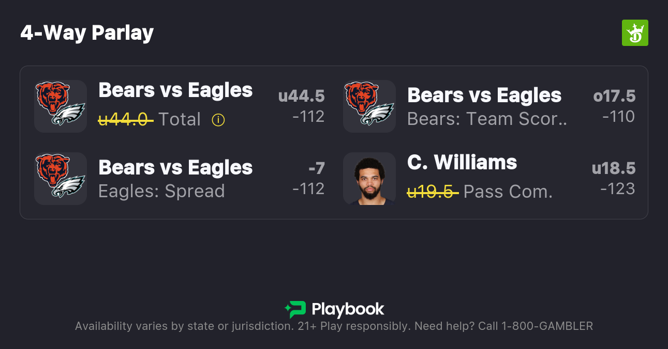
Task: Click the info icon beside Total
Action: [x=218, y=120]
